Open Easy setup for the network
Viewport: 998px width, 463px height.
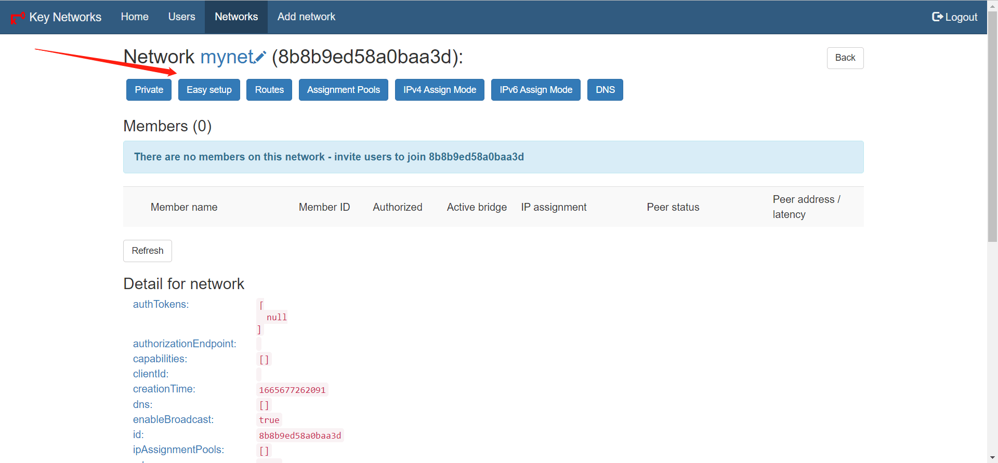point(209,90)
